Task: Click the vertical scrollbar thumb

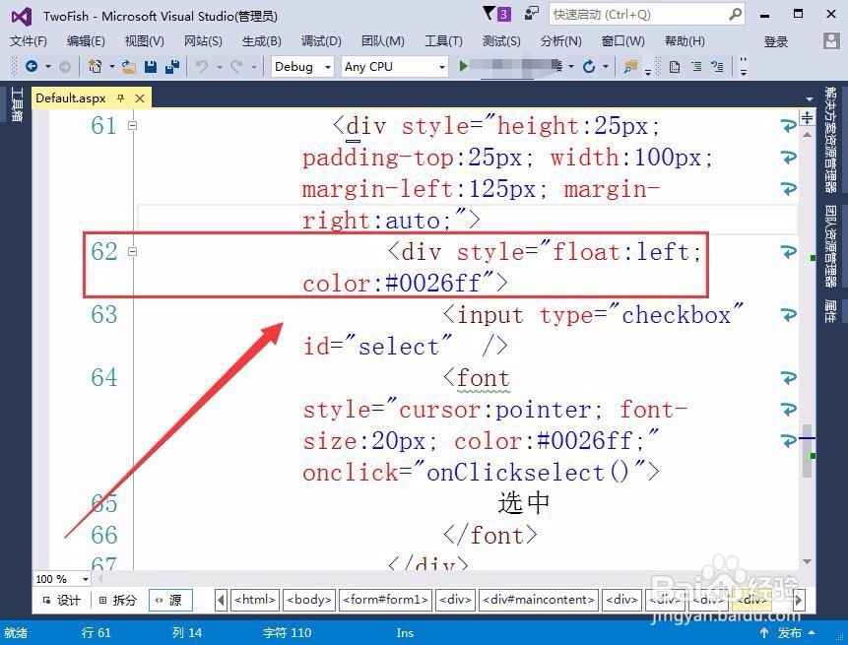Action: (807, 451)
